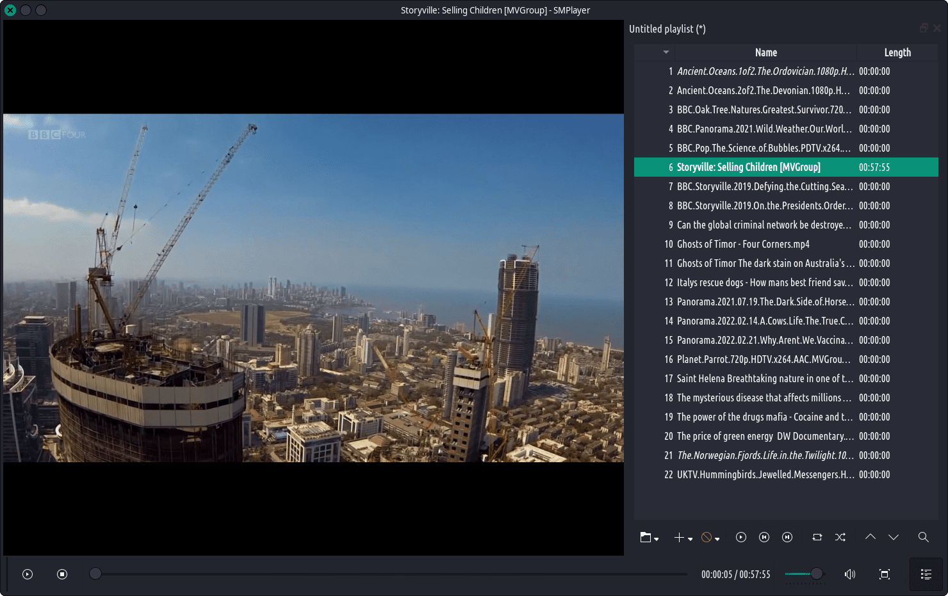The image size is (948, 596).
Task: Select Italys rescue dogs playlist item
Action: point(786,282)
